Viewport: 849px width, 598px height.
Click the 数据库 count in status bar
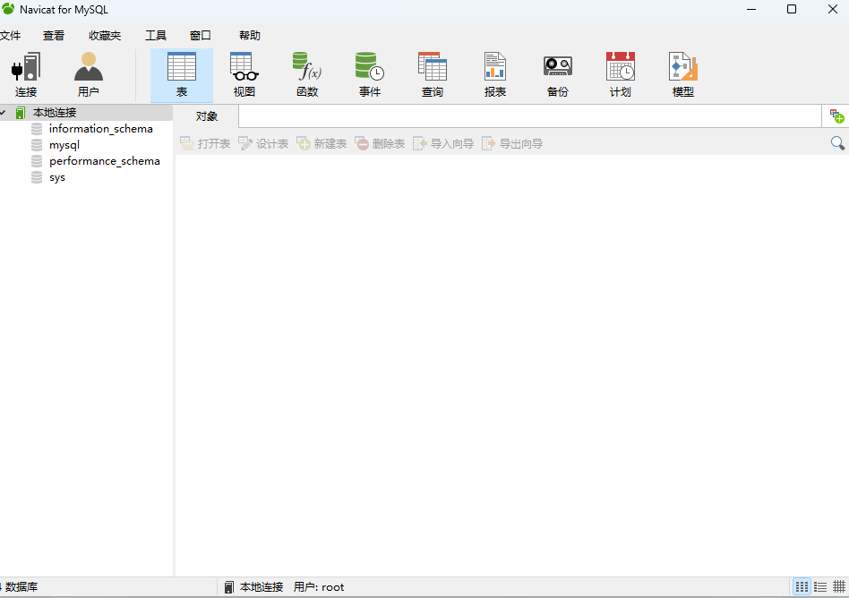[20, 587]
